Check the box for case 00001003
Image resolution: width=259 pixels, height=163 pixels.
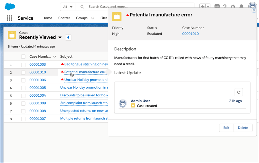tap(23, 65)
